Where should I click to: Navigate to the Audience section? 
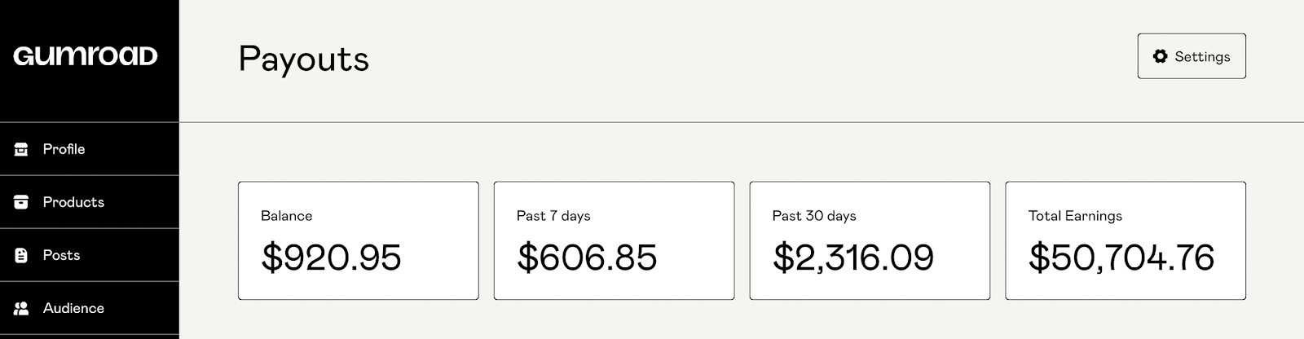point(73,308)
